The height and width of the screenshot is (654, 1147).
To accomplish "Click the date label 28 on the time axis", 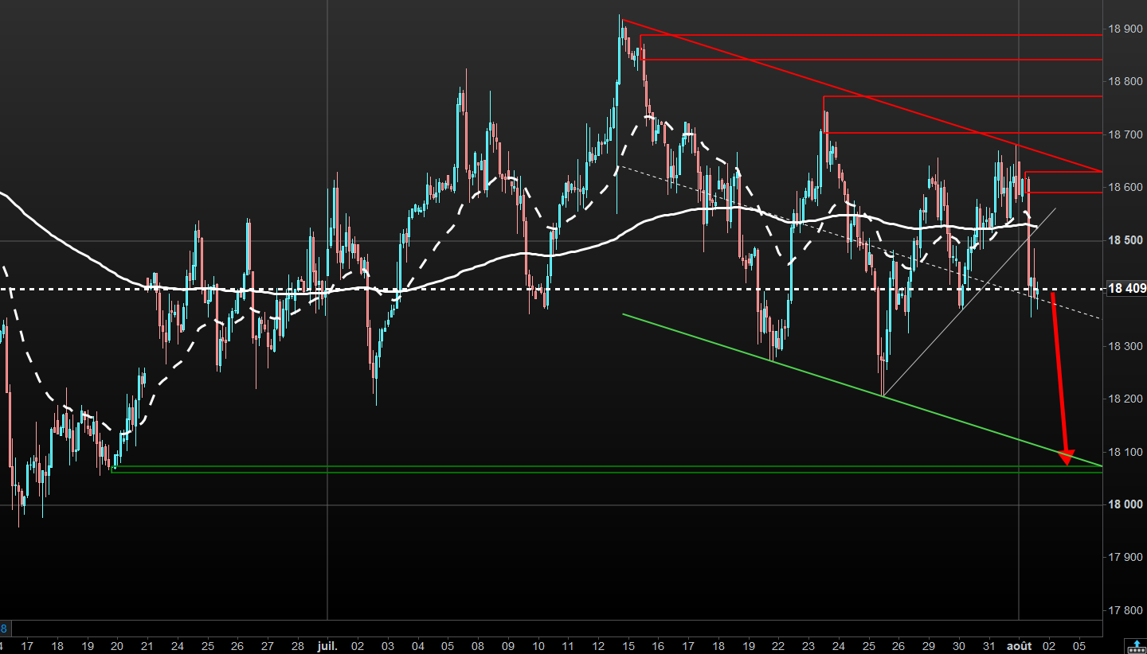I will coord(297,645).
